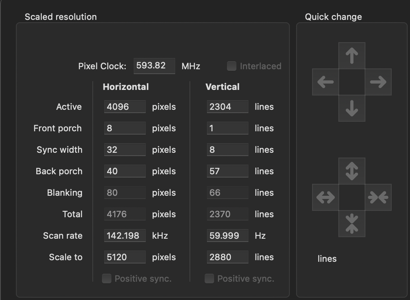Screen dimensions: 410x300
Task: Click the horizontal Scan rate field 142.198
Action: pyautogui.click(x=125, y=236)
